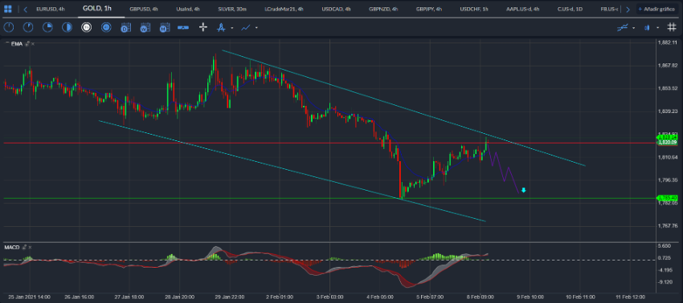Click the 1,767.76 price axis value

tap(668, 225)
